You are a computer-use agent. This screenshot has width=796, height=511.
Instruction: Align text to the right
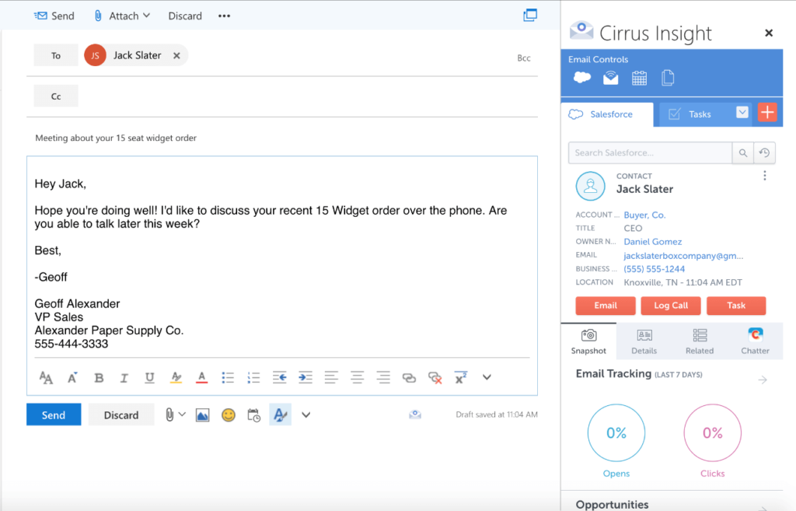coord(383,377)
